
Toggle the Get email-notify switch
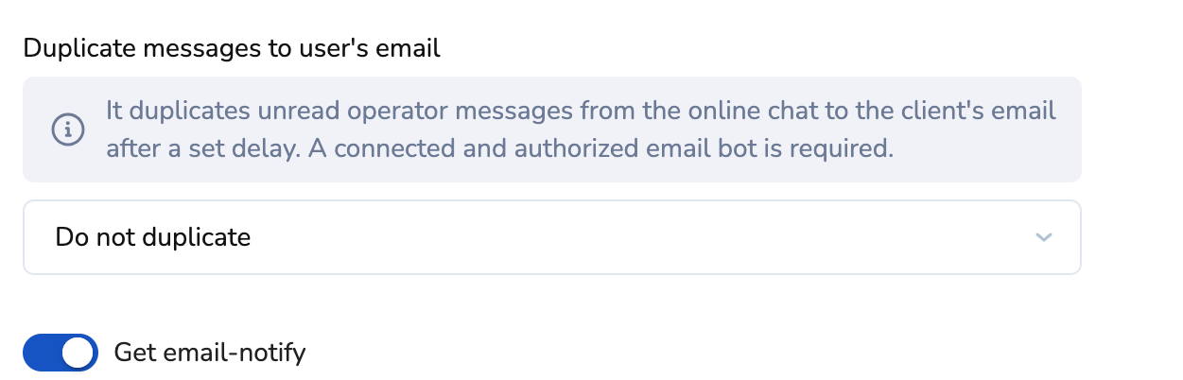[61, 353]
